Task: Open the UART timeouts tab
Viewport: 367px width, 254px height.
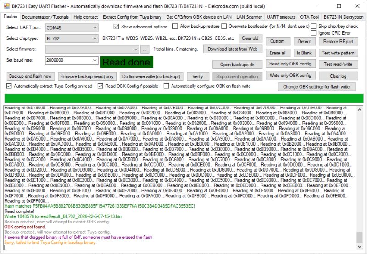Action: (281, 17)
